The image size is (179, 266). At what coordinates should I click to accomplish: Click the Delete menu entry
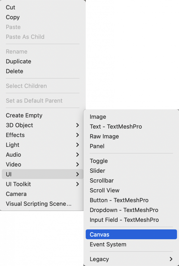point(15,71)
